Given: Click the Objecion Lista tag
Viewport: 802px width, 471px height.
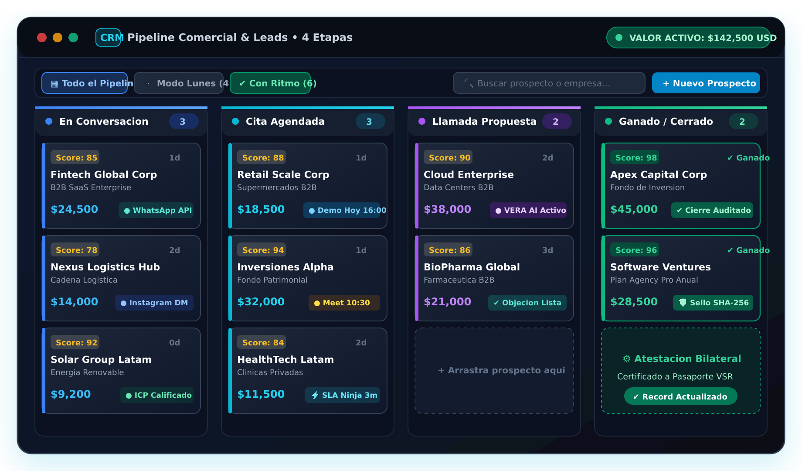Looking at the screenshot, I should (527, 303).
